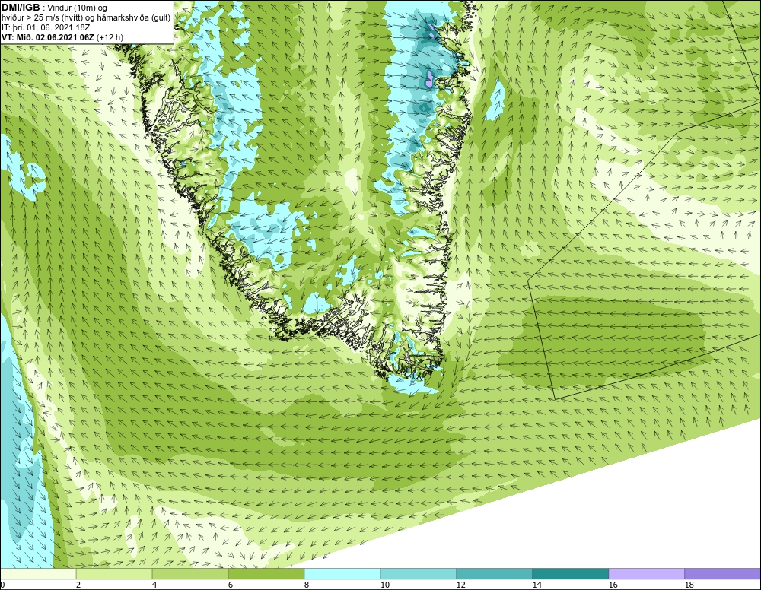Screen dimensions: 761x590
Task: Click the legend value label '16'
Action: pyautogui.click(x=613, y=585)
